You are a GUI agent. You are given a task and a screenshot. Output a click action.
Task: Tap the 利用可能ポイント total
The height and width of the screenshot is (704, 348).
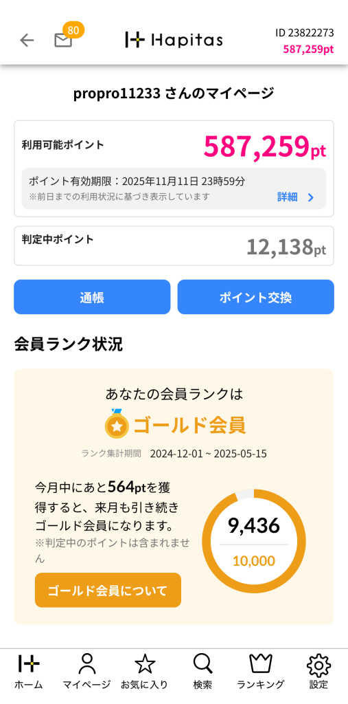(264, 146)
